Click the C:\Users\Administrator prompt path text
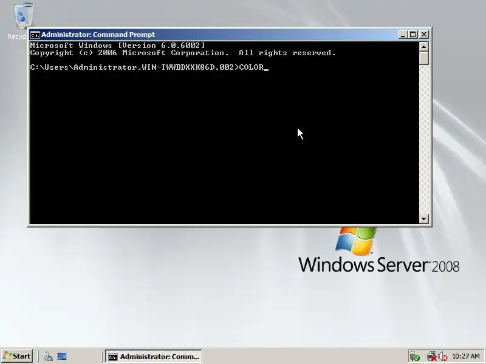 pos(134,67)
